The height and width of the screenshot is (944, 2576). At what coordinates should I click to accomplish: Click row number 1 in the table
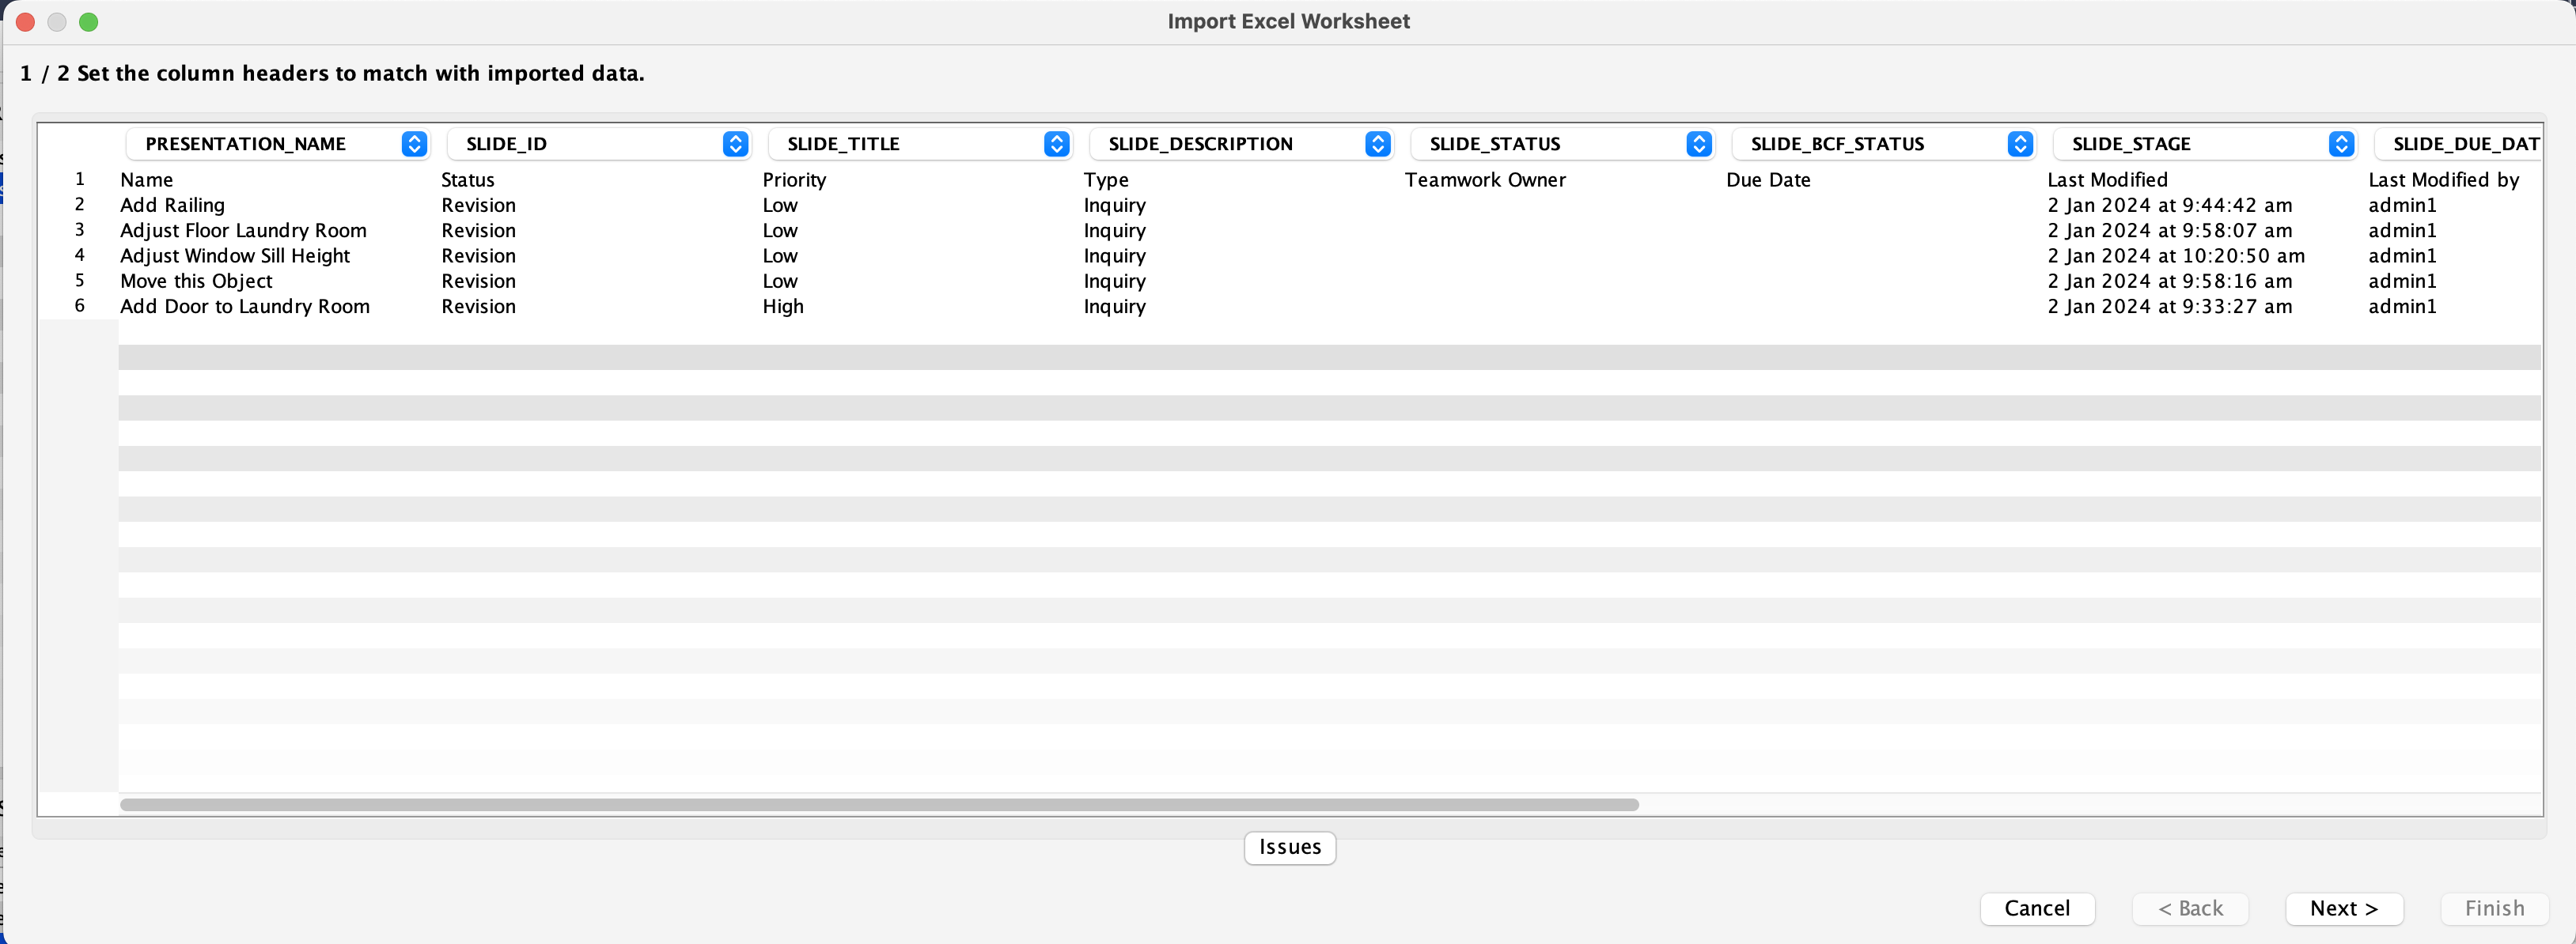[80, 179]
